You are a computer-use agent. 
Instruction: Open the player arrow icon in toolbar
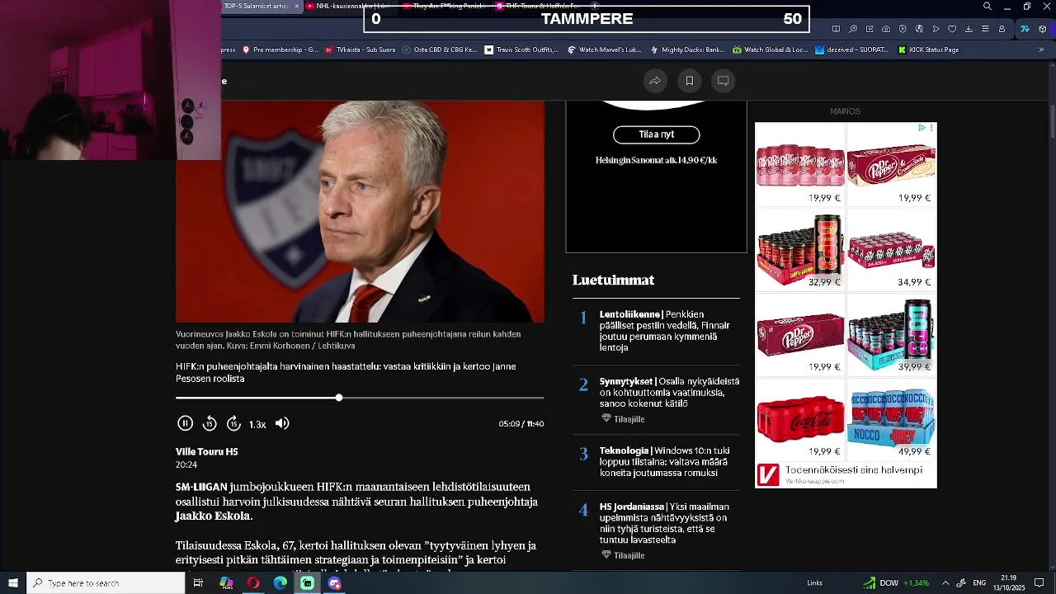point(936,29)
